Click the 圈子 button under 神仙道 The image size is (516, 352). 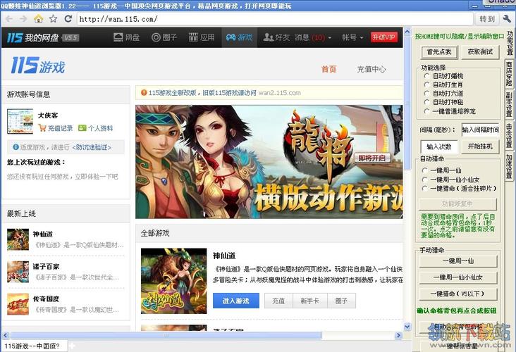pos(342,301)
